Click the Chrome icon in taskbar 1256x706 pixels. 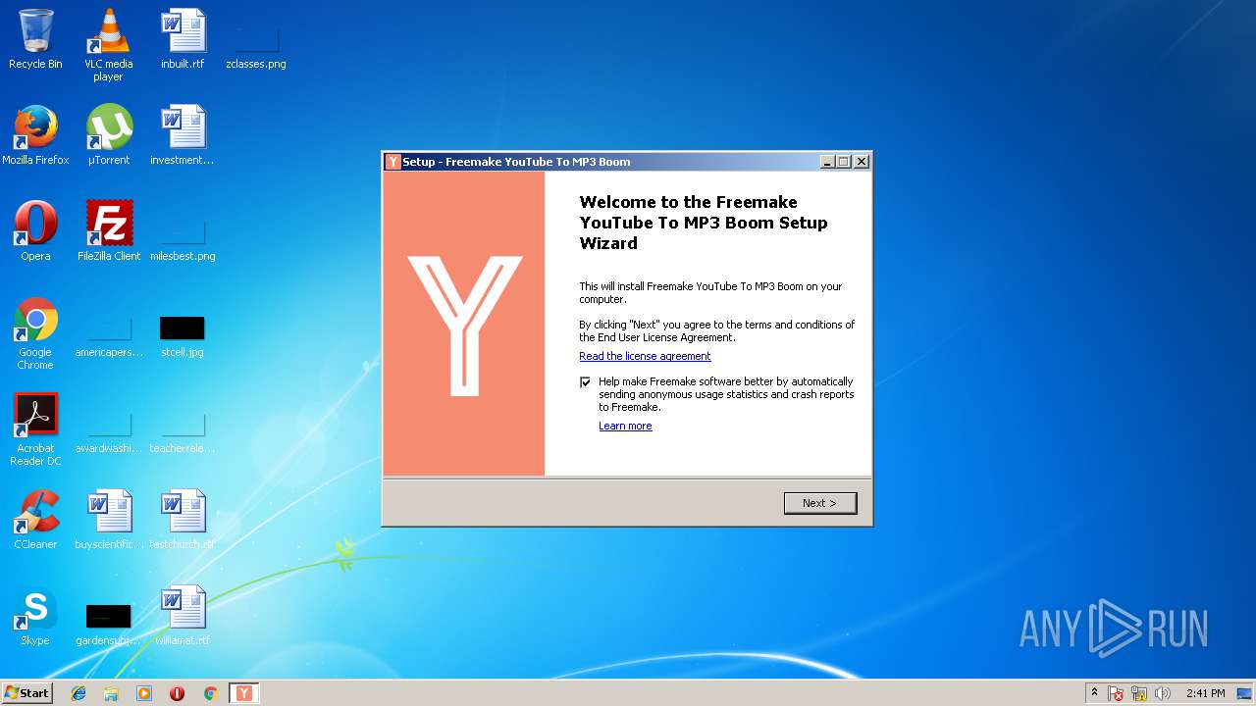210,693
